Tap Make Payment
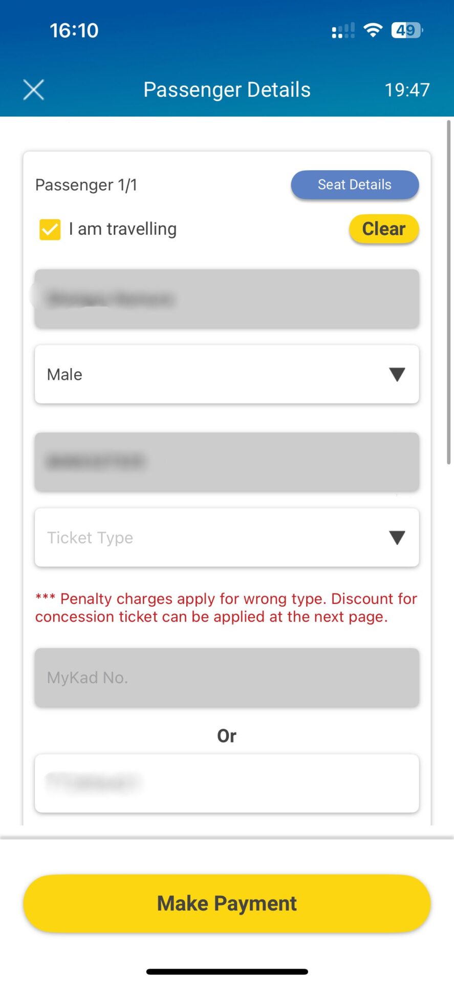 [x=227, y=903]
